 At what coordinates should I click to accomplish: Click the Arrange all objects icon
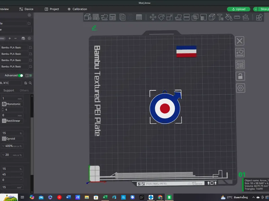click(x=113, y=17)
